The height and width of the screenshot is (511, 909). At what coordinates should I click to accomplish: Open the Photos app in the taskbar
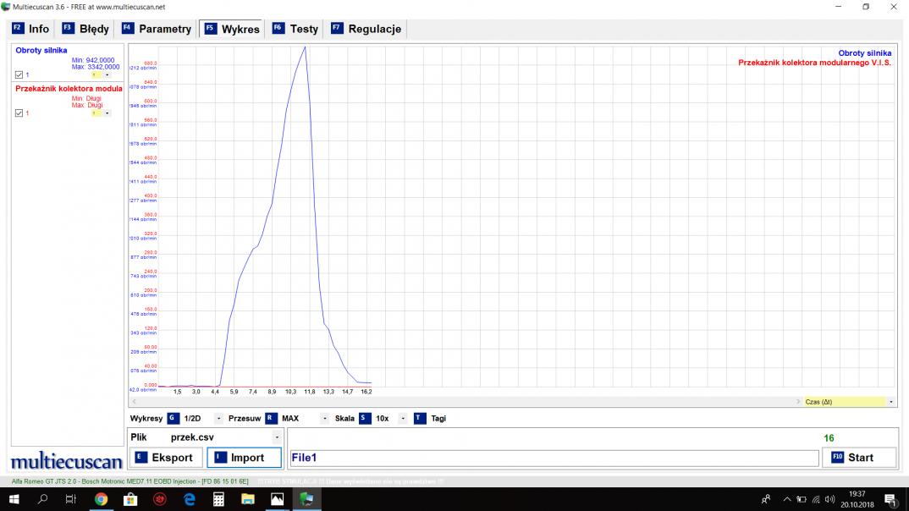click(x=277, y=499)
